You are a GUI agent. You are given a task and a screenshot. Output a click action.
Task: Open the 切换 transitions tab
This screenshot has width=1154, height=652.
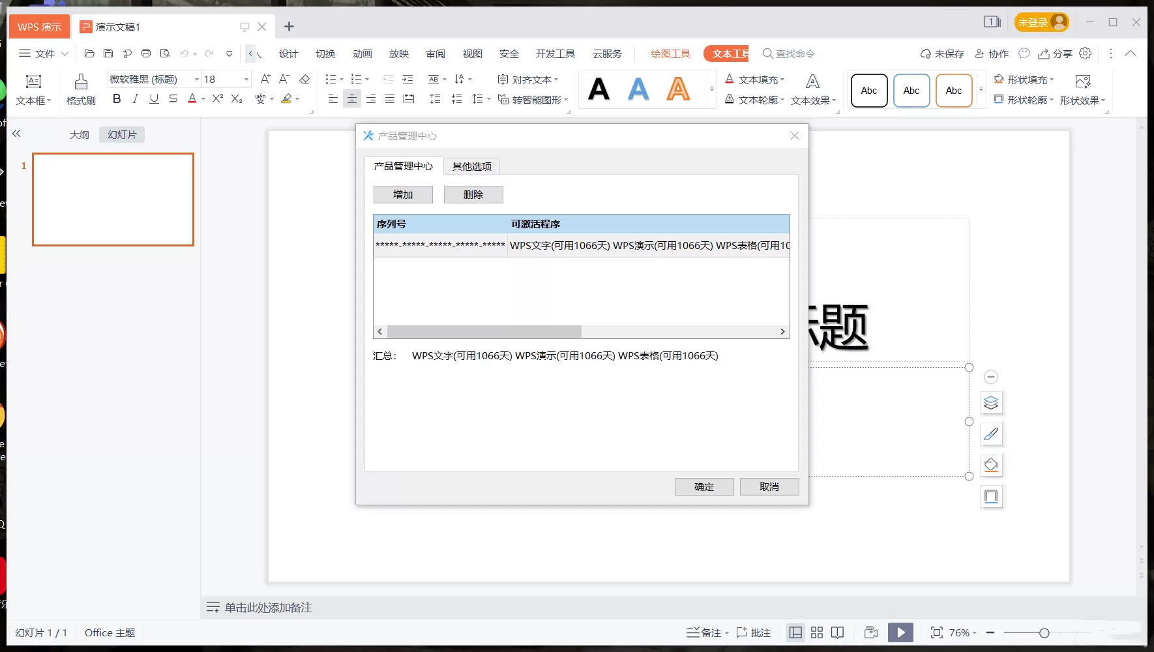click(x=325, y=53)
